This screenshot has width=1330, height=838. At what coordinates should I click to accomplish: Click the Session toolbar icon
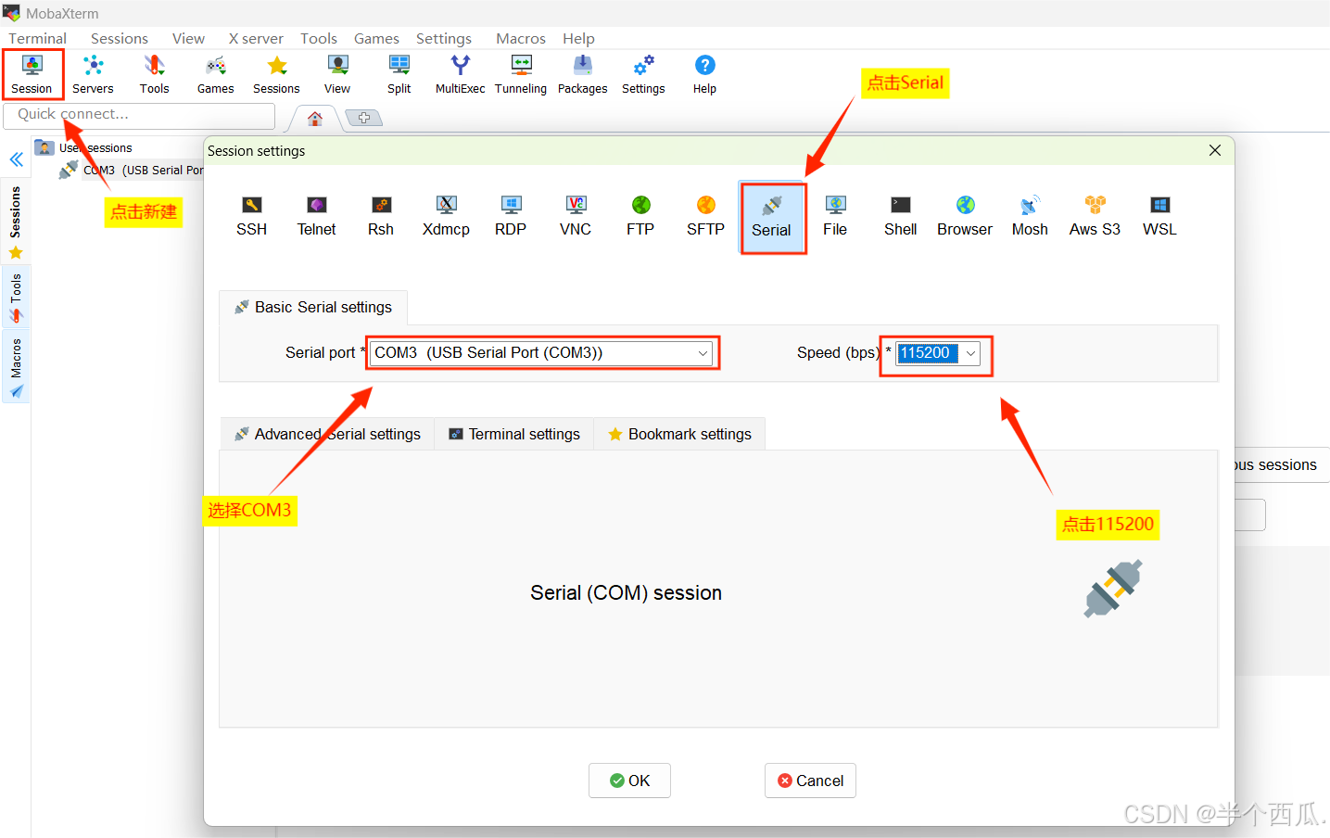(x=32, y=74)
